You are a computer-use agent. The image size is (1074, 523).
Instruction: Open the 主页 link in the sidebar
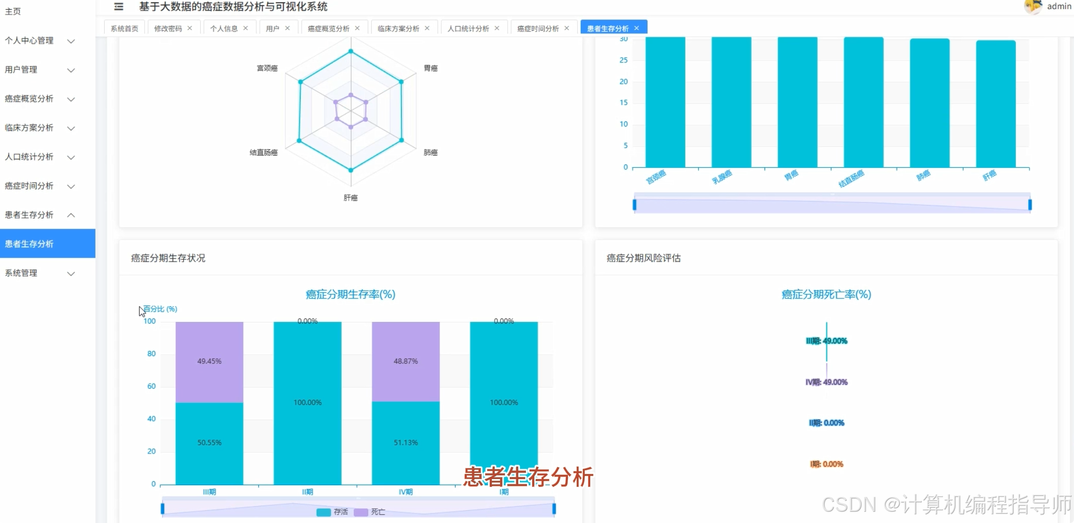tap(13, 11)
